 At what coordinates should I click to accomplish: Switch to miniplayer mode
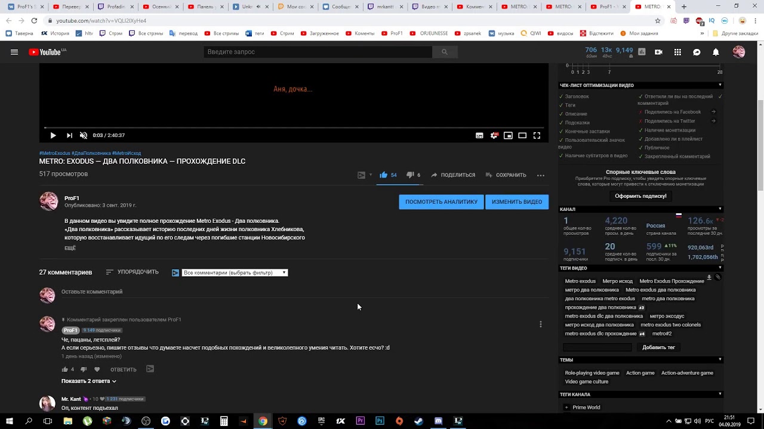click(x=508, y=135)
